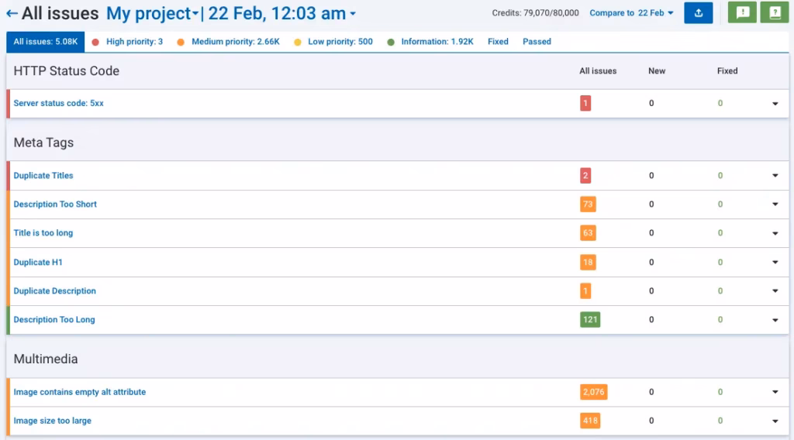Open the My project dropdown
This screenshot has height=440, width=794.
[152, 14]
